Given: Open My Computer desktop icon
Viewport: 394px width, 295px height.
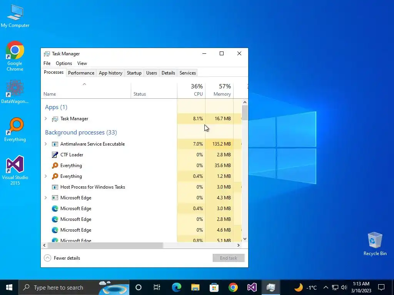Looking at the screenshot, I should [15, 15].
